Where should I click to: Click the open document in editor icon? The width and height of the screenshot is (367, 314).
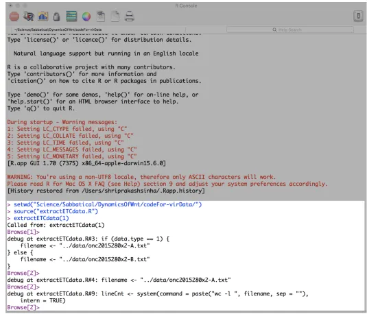coord(101,16)
